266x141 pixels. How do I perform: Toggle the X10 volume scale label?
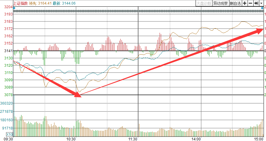coord(10,134)
